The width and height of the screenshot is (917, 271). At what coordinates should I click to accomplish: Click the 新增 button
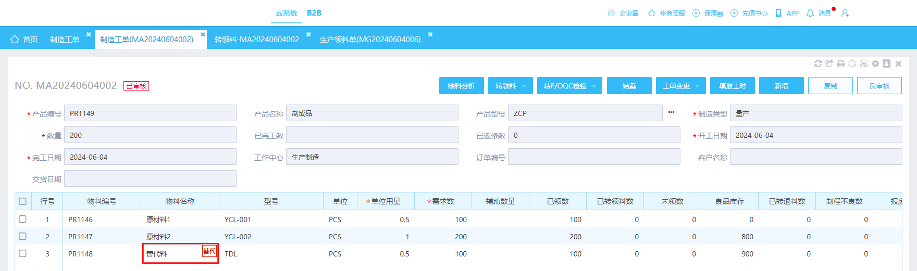click(x=782, y=86)
